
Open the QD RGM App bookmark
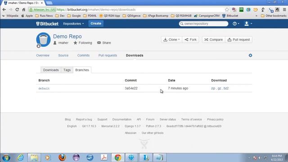[110, 16]
